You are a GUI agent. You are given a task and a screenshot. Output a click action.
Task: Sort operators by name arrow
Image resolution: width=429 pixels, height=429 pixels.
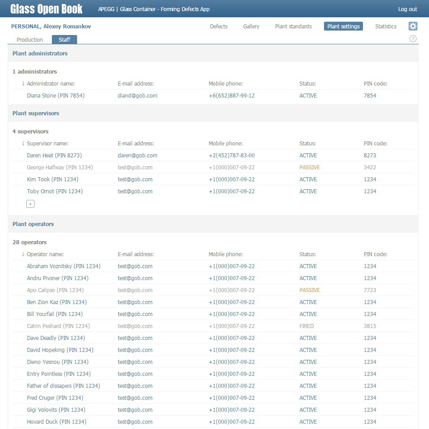[x=23, y=254]
